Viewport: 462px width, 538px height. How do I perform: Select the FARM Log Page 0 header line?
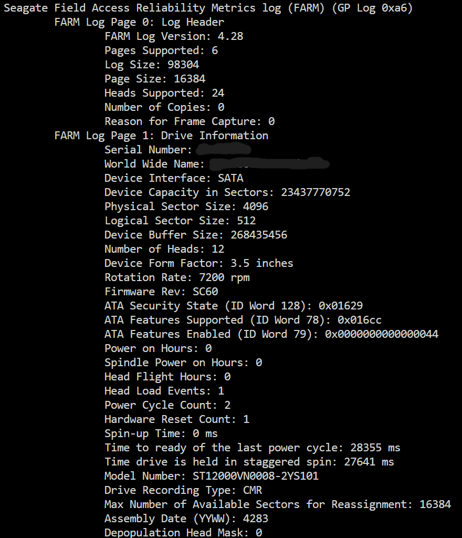coord(139,22)
